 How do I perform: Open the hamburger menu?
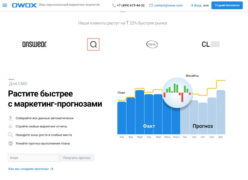point(5,5)
